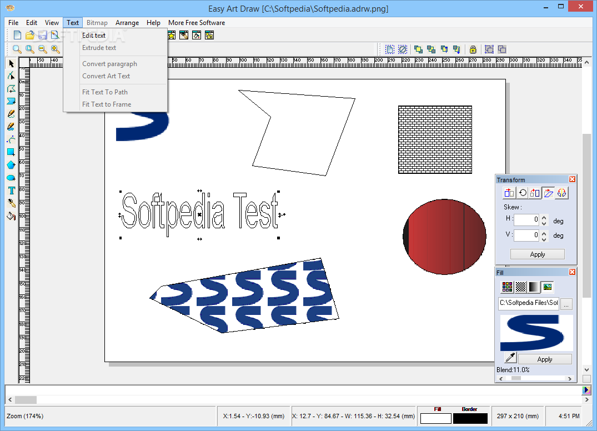Browse for fill image with ... button

(x=566, y=304)
